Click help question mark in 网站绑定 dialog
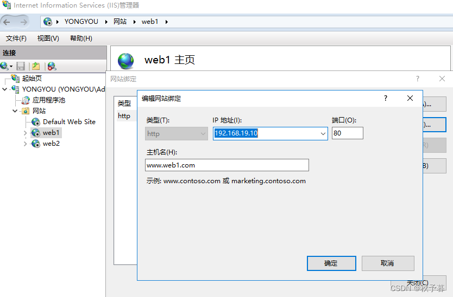This screenshot has width=453, height=297. point(418,79)
